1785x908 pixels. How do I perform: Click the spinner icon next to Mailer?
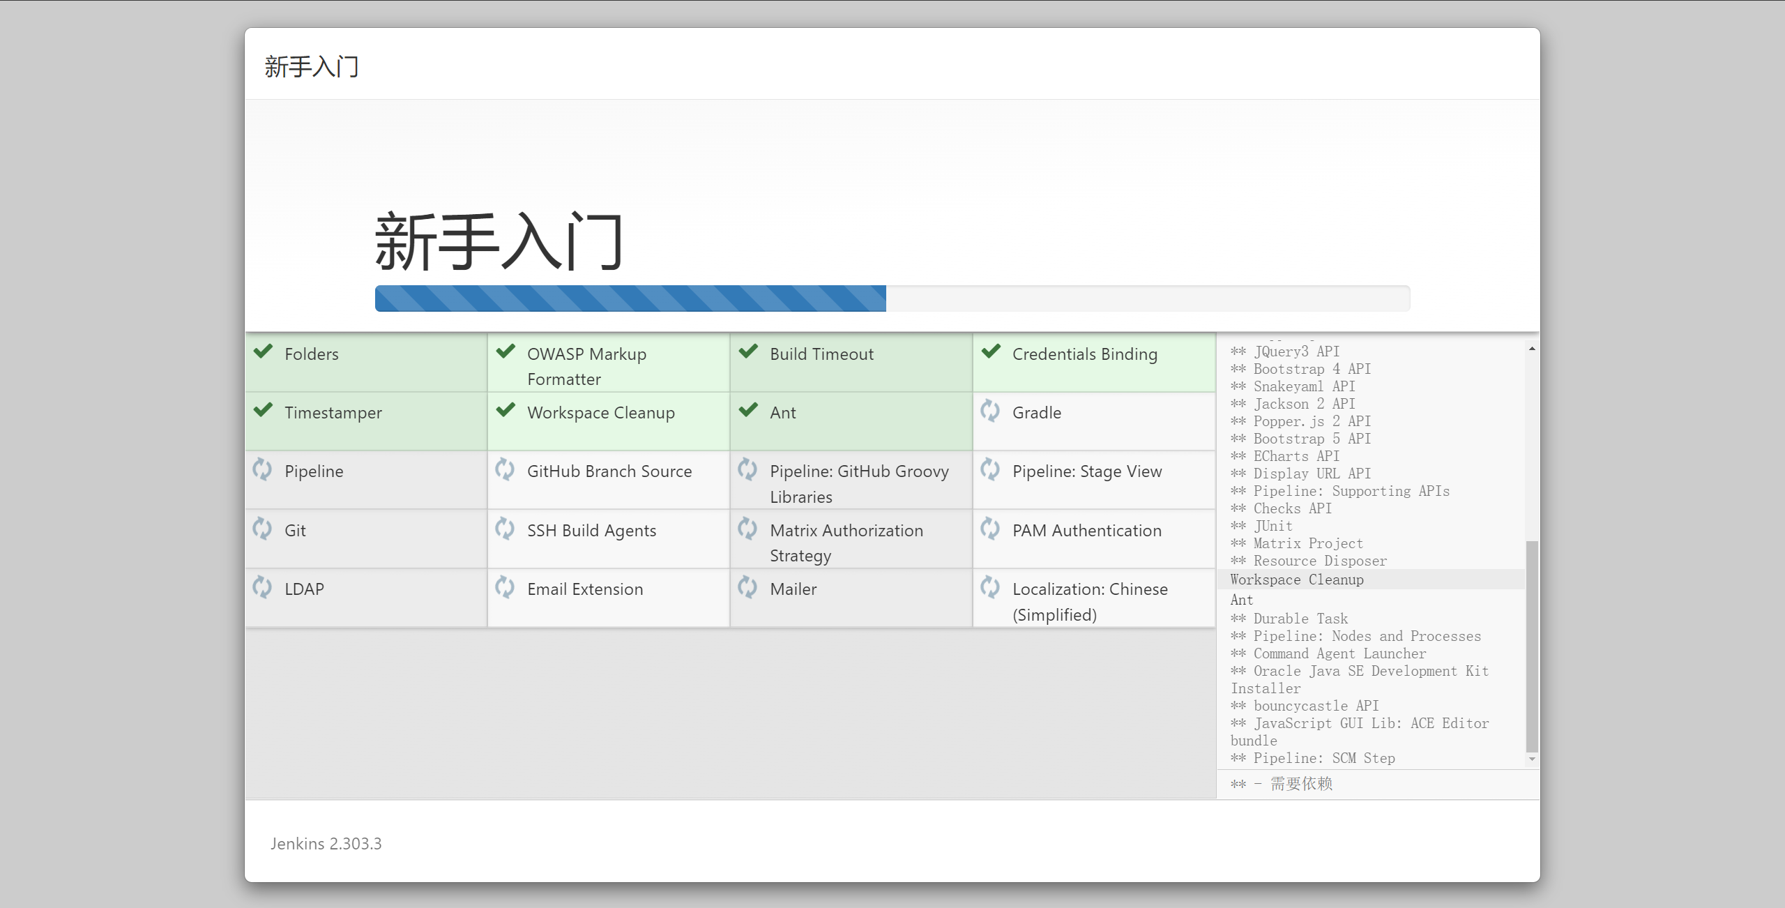coord(747,587)
